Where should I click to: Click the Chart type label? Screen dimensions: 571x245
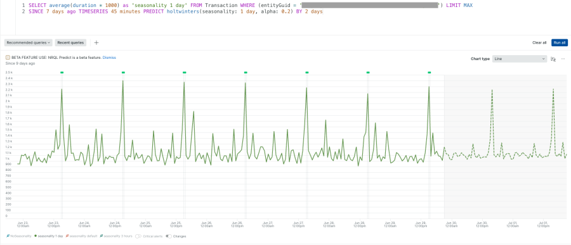(480, 58)
